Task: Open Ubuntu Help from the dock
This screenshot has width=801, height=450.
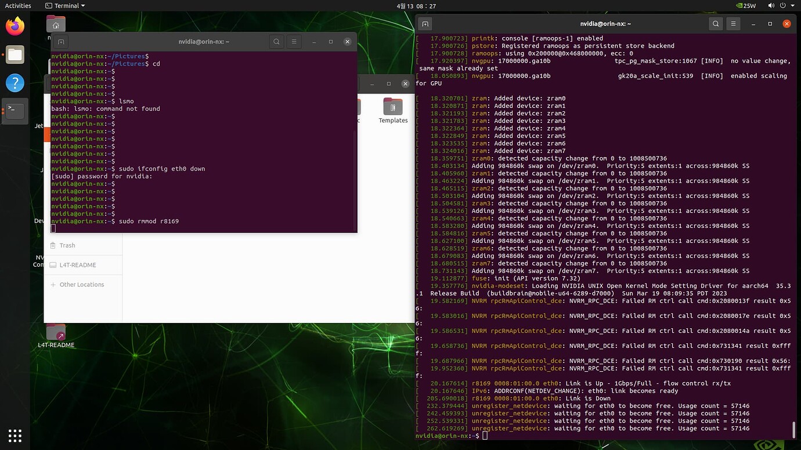Action: 15,82
